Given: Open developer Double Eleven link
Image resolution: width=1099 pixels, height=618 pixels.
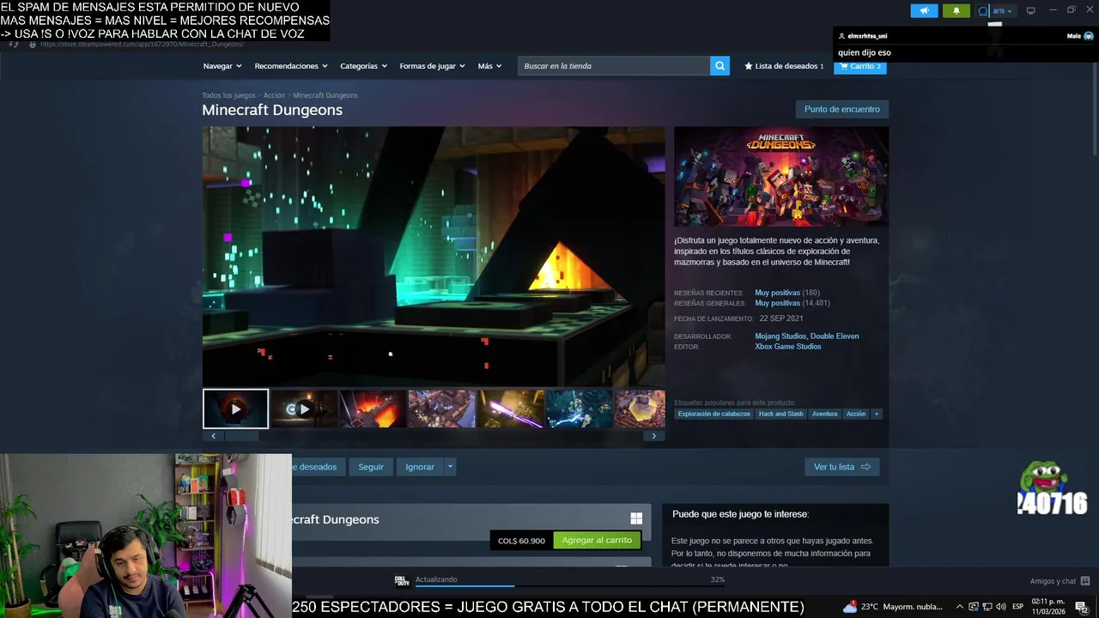Looking at the screenshot, I should point(835,336).
